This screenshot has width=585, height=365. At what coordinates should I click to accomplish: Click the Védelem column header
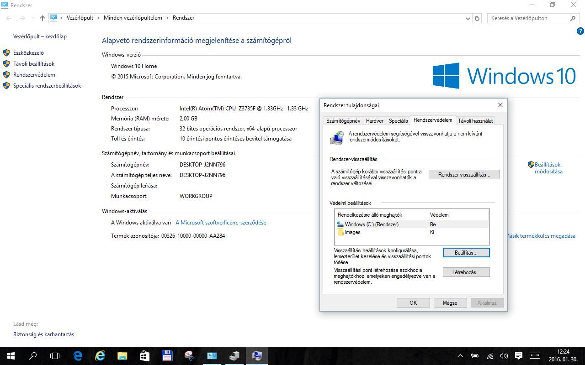[x=458, y=215]
